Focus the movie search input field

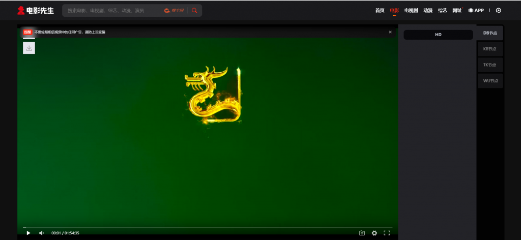[x=113, y=11]
